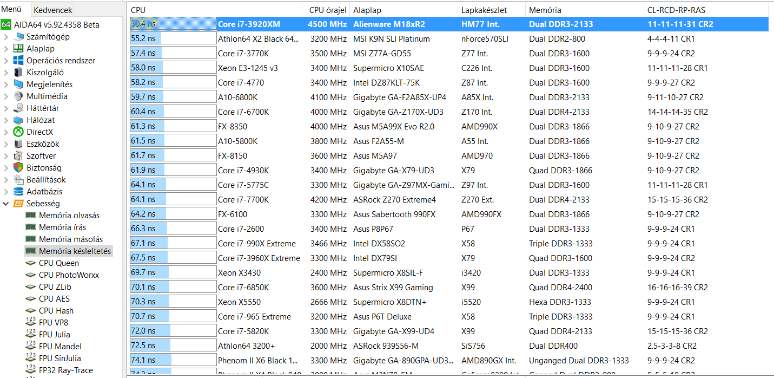Image resolution: width=774 pixels, height=378 pixels.
Task: Click the Multimédia speaker icon
Action: 18,96
